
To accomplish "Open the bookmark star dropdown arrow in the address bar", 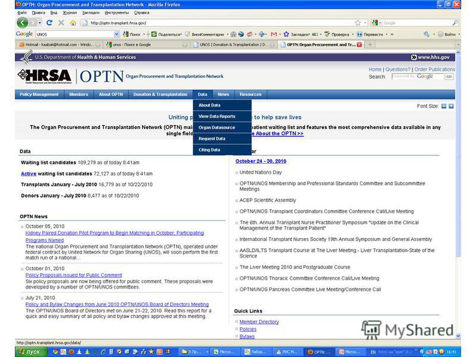I will pyautogui.click(x=365, y=23).
